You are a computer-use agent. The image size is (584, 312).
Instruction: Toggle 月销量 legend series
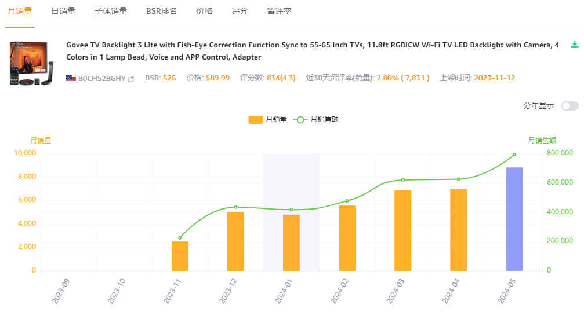click(x=267, y=119)
